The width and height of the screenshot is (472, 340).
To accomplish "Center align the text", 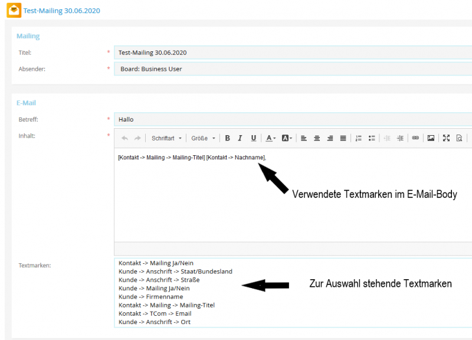I will coord(317,138).
